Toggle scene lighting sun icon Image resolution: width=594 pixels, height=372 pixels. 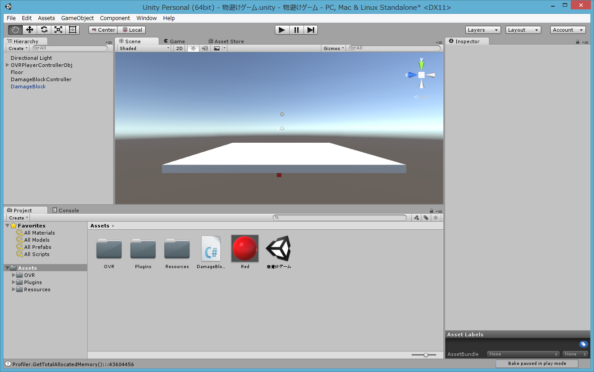pyautogui.click(x=193, y=48)
